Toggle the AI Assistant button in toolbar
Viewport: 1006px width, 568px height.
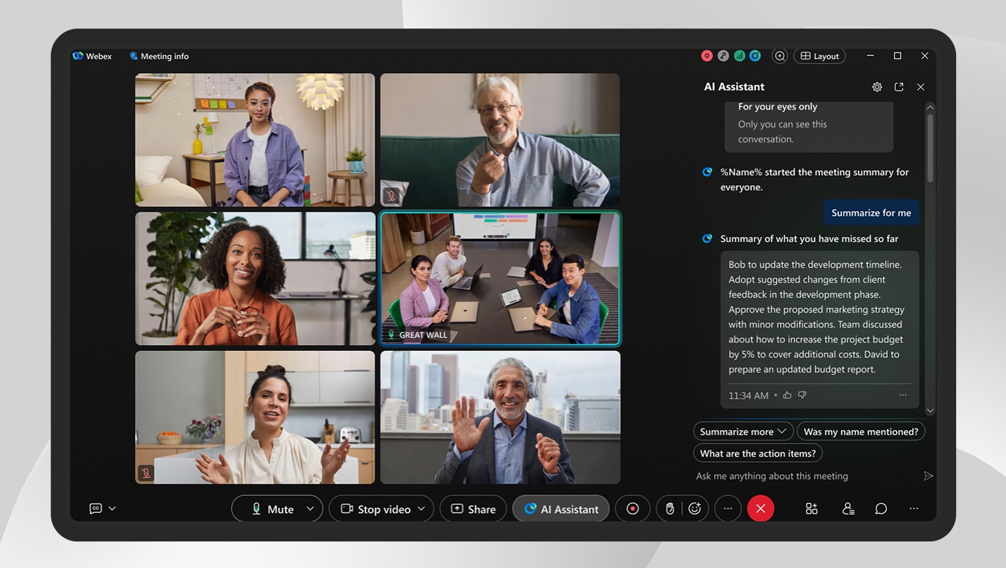(561, 509)
